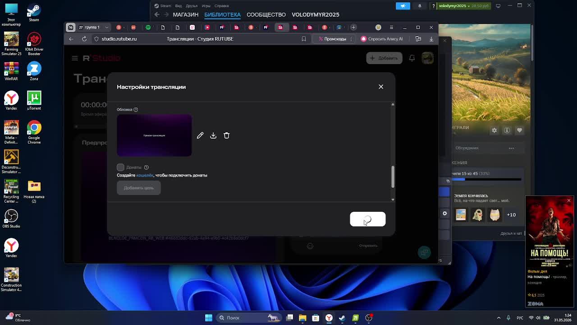The height and width of the screenshot is (325, 577).
Task: Open the VOLODYMYR2025 profile tab in Steam
Action: (315, 14)
